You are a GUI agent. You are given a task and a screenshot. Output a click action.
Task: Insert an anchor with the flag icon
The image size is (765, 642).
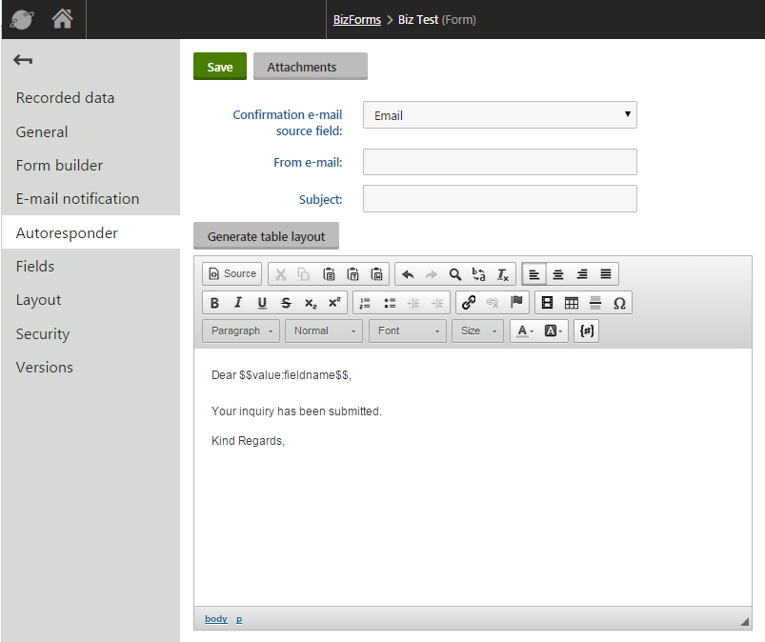pyautogui.click(x=517, y=303)
